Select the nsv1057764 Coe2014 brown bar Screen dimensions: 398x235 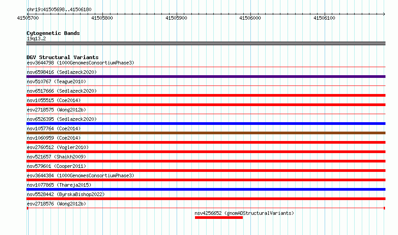click(206, 133)
